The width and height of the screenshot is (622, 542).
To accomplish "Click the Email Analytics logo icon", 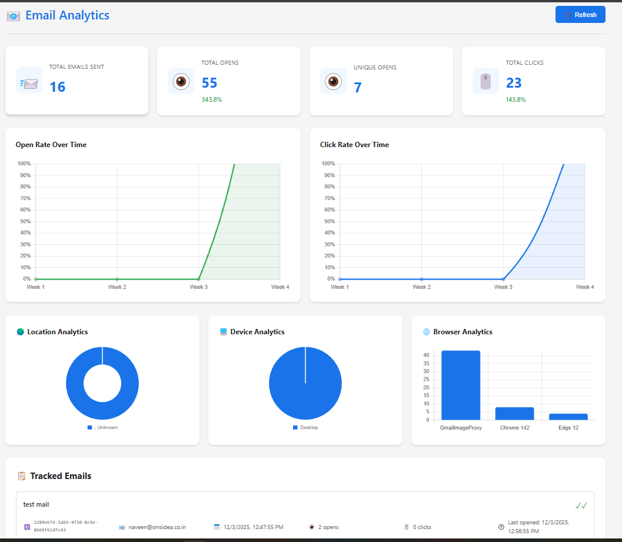I will point(13,16).
